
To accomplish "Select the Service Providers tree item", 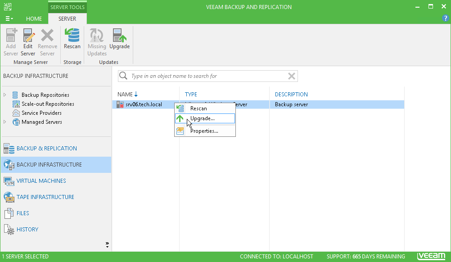I will point(41,113).
